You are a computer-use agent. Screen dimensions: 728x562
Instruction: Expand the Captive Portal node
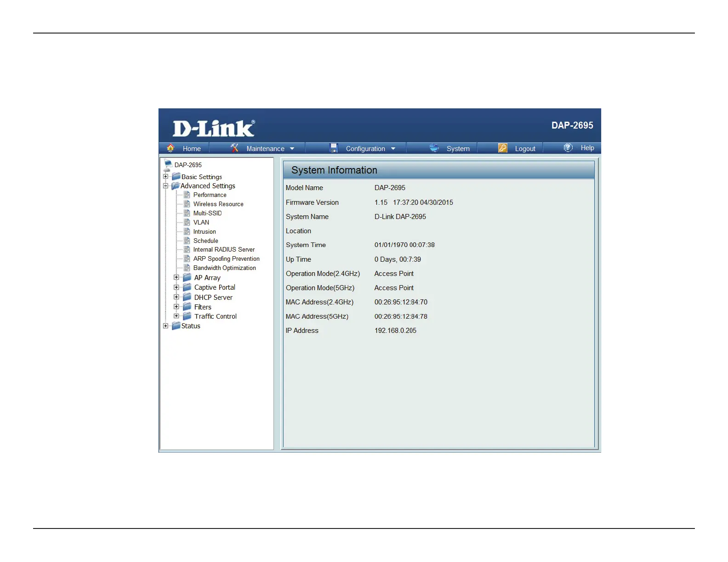click(x=176, y=287)
